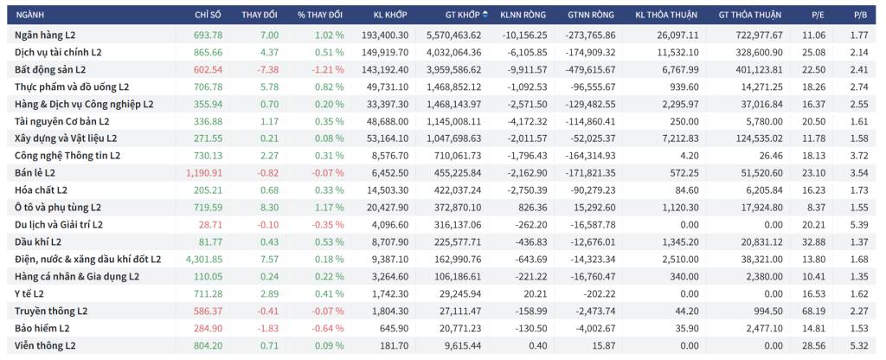The image size is (886, 360).
Task: Sort by the CHỈ SỐ column header
Action: coord(208,15)
